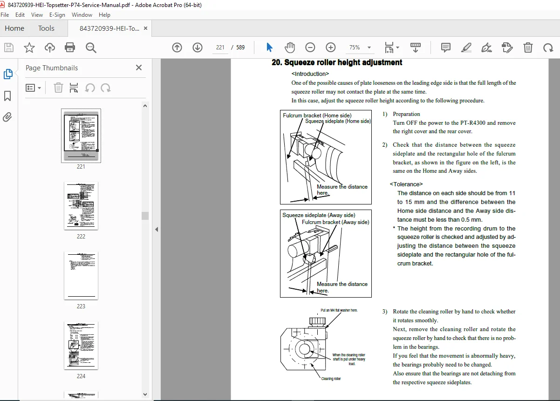Click the heading "20. Squeeze roller height adjustment"
The height and width of the screenshot is (401, 560).
(x=337, y=62)
